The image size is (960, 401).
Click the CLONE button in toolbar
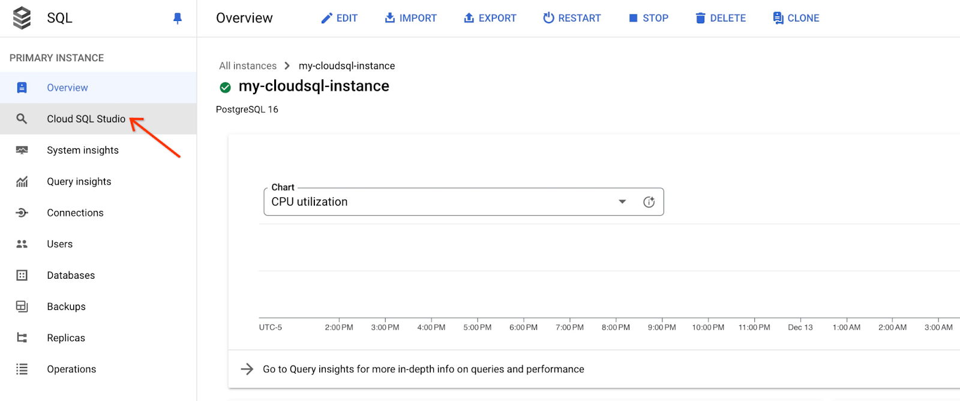[796, 18]
